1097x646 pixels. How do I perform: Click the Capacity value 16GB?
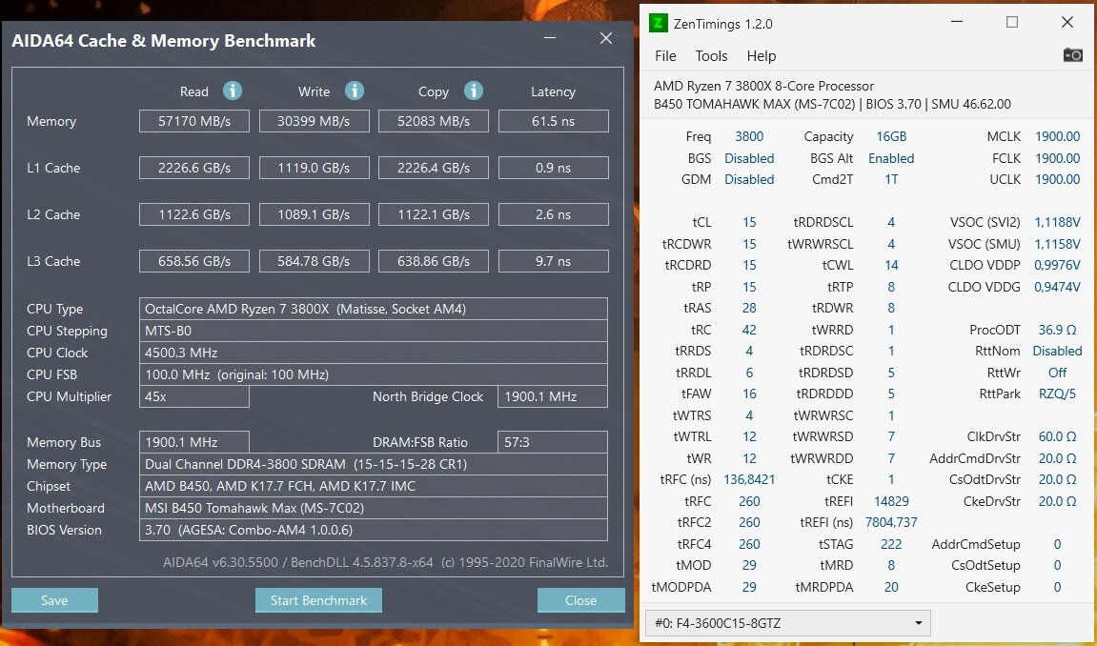point(891,136)
